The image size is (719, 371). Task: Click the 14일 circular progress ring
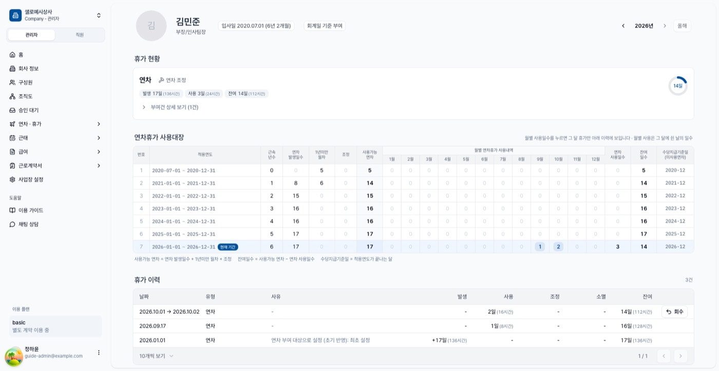[x=678, y=86]
